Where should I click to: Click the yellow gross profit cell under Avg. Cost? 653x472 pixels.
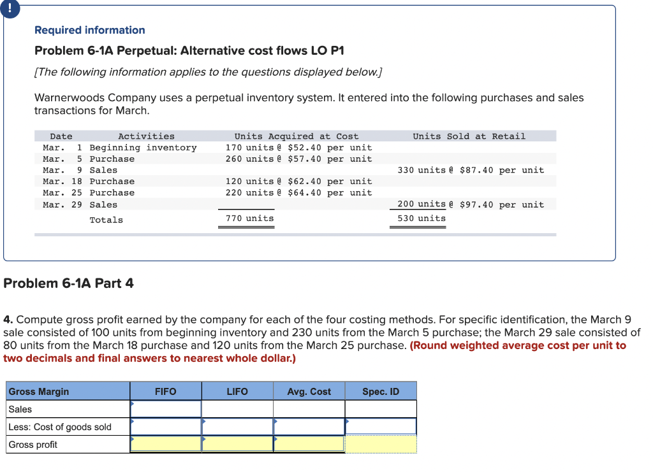click(x=309, y=444)
